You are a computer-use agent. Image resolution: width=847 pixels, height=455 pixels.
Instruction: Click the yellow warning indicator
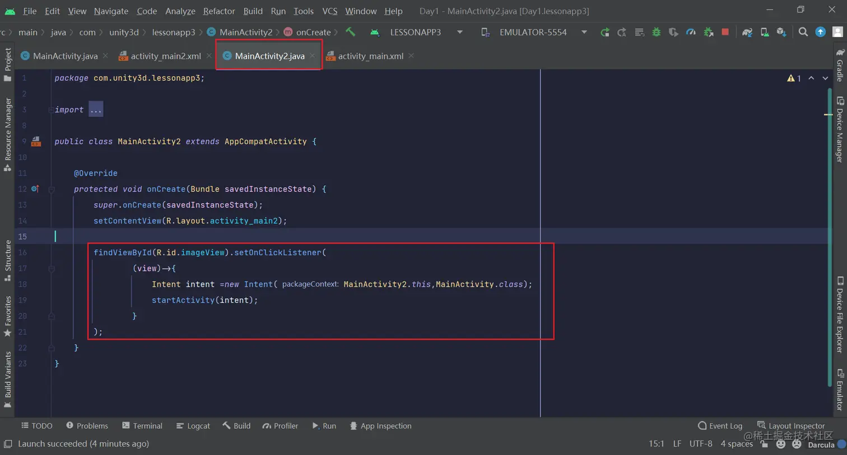[x=794, y=78]
